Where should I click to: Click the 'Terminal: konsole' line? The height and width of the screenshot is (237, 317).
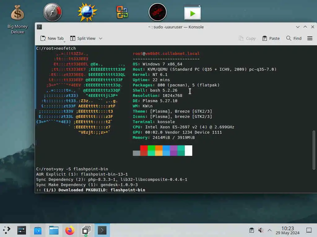point(154,122)
